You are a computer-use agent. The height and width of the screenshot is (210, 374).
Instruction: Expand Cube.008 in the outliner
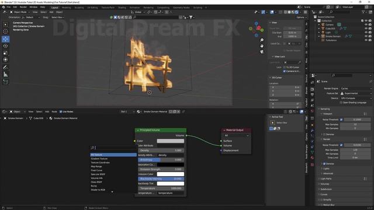319,29
